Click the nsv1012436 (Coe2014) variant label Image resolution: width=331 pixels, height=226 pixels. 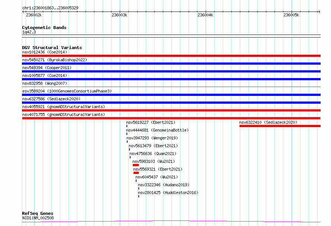pyautogui.click(x=45, y=52)
